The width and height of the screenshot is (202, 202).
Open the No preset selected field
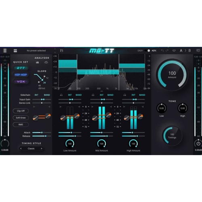tap(36, 50)
